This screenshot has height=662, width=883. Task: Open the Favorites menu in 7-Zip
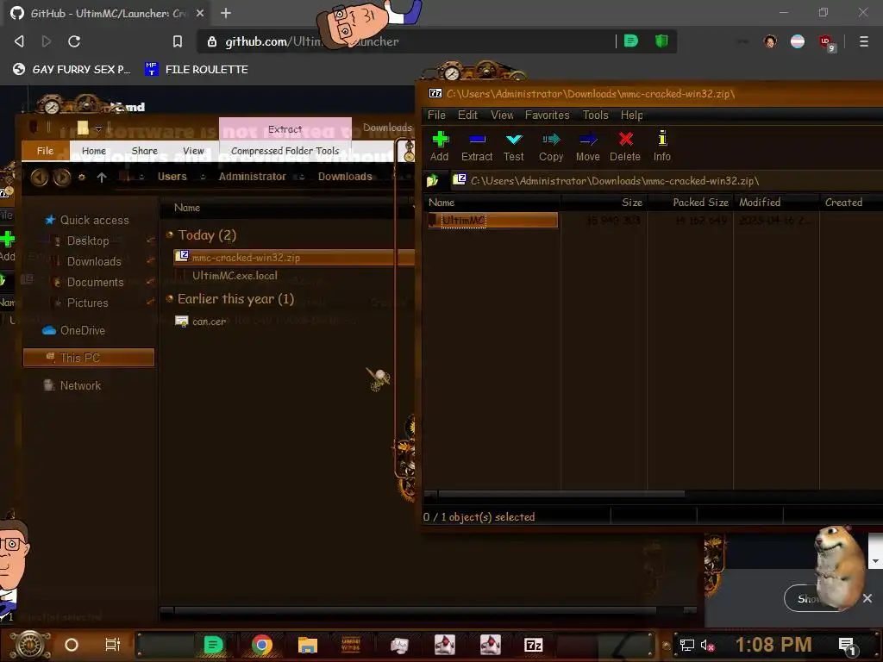pos(547,115)
